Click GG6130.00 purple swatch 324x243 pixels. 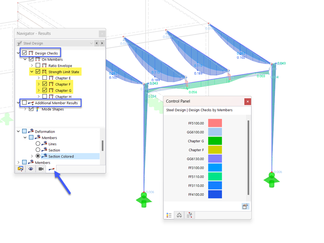click(x=215, y=159)
